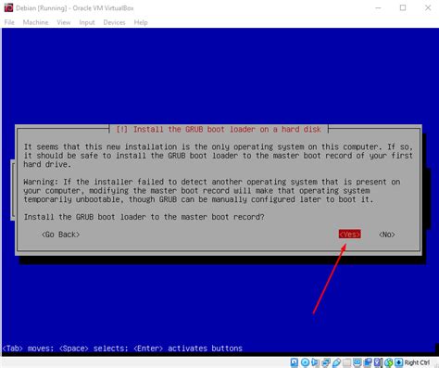Open the View menu

pyautogui.click(x=64, y=22)
